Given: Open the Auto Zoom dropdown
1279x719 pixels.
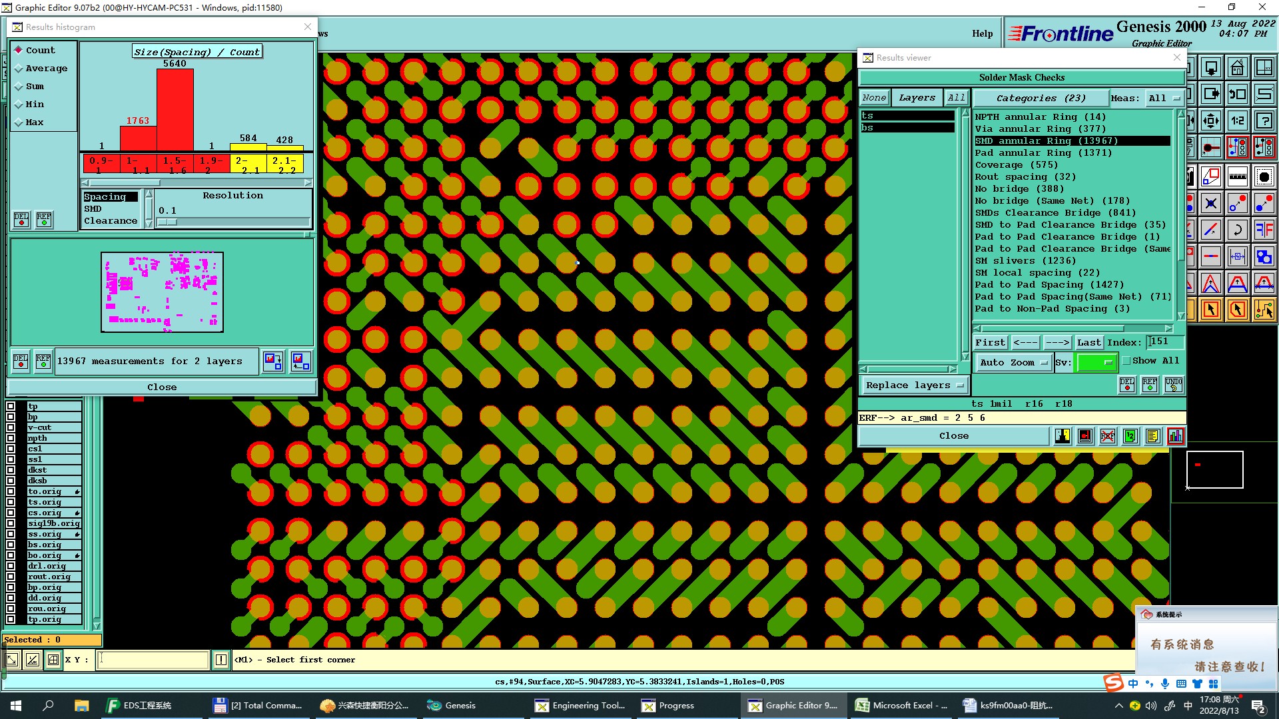Looking at the screenshot, I should click(x=1013, y=362).
